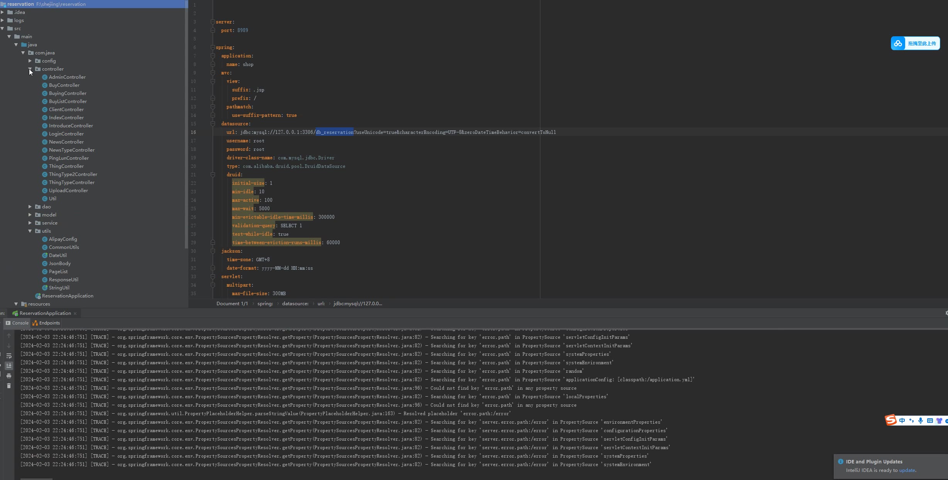The width and height of the screenshot is (948, 480).
Task: Open BuyController class
Action: tap(64, 85)
